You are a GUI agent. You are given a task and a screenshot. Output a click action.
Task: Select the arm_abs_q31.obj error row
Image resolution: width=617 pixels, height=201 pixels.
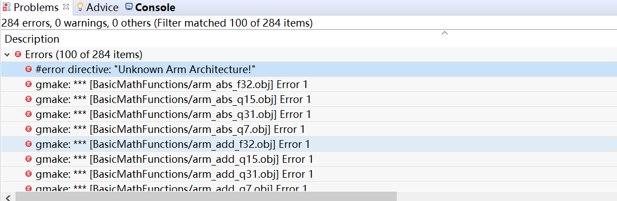(x=308, y=114)
